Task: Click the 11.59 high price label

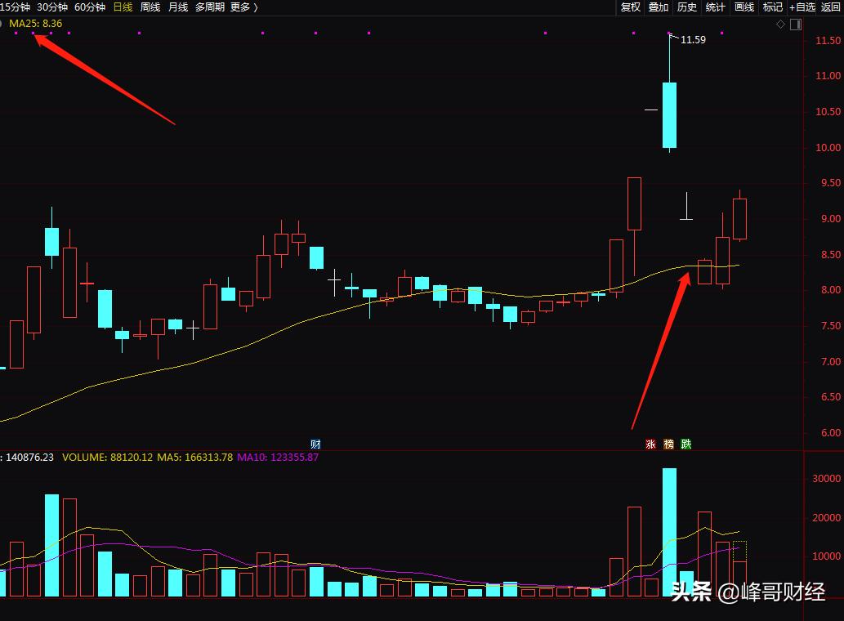Action: pos(693,40)
